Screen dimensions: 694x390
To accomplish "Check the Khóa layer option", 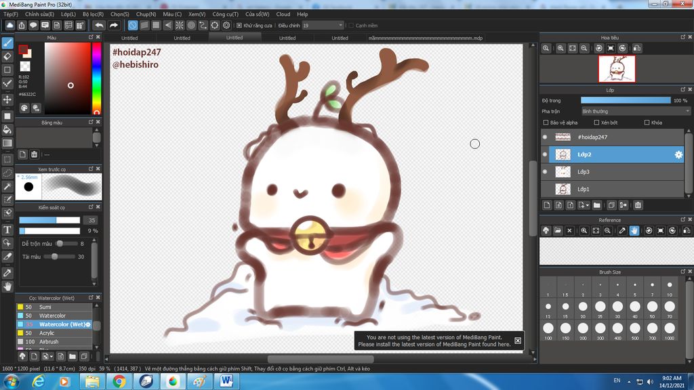I will tap(647, 123).
